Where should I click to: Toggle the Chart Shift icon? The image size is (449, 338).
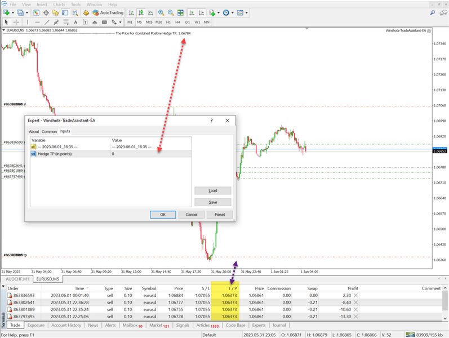pyautogui.click(x=202, y=12)
